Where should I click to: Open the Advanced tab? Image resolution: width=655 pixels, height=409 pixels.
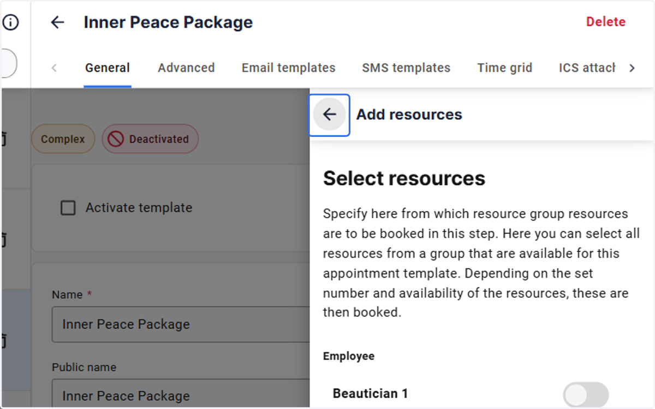(186, 68)
